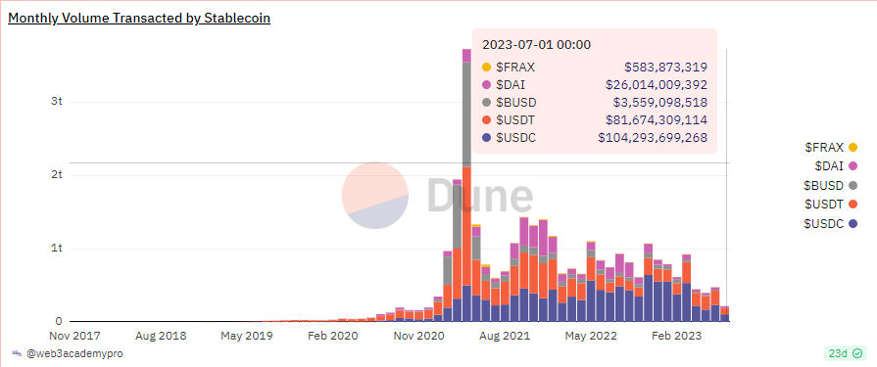877x367 pixels.
Task: Click the orange $USDT legend color dot
Action: (x=853, y=205)
